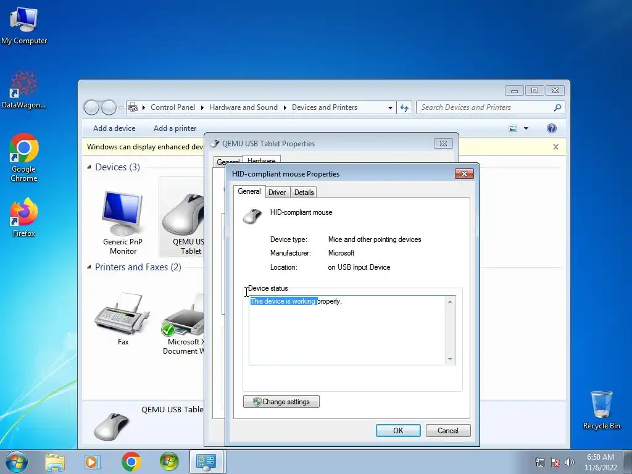The width and height of the screenshot is (632, 474).
Task: Dismiss the yellow information bar
Action: point(555,147)
